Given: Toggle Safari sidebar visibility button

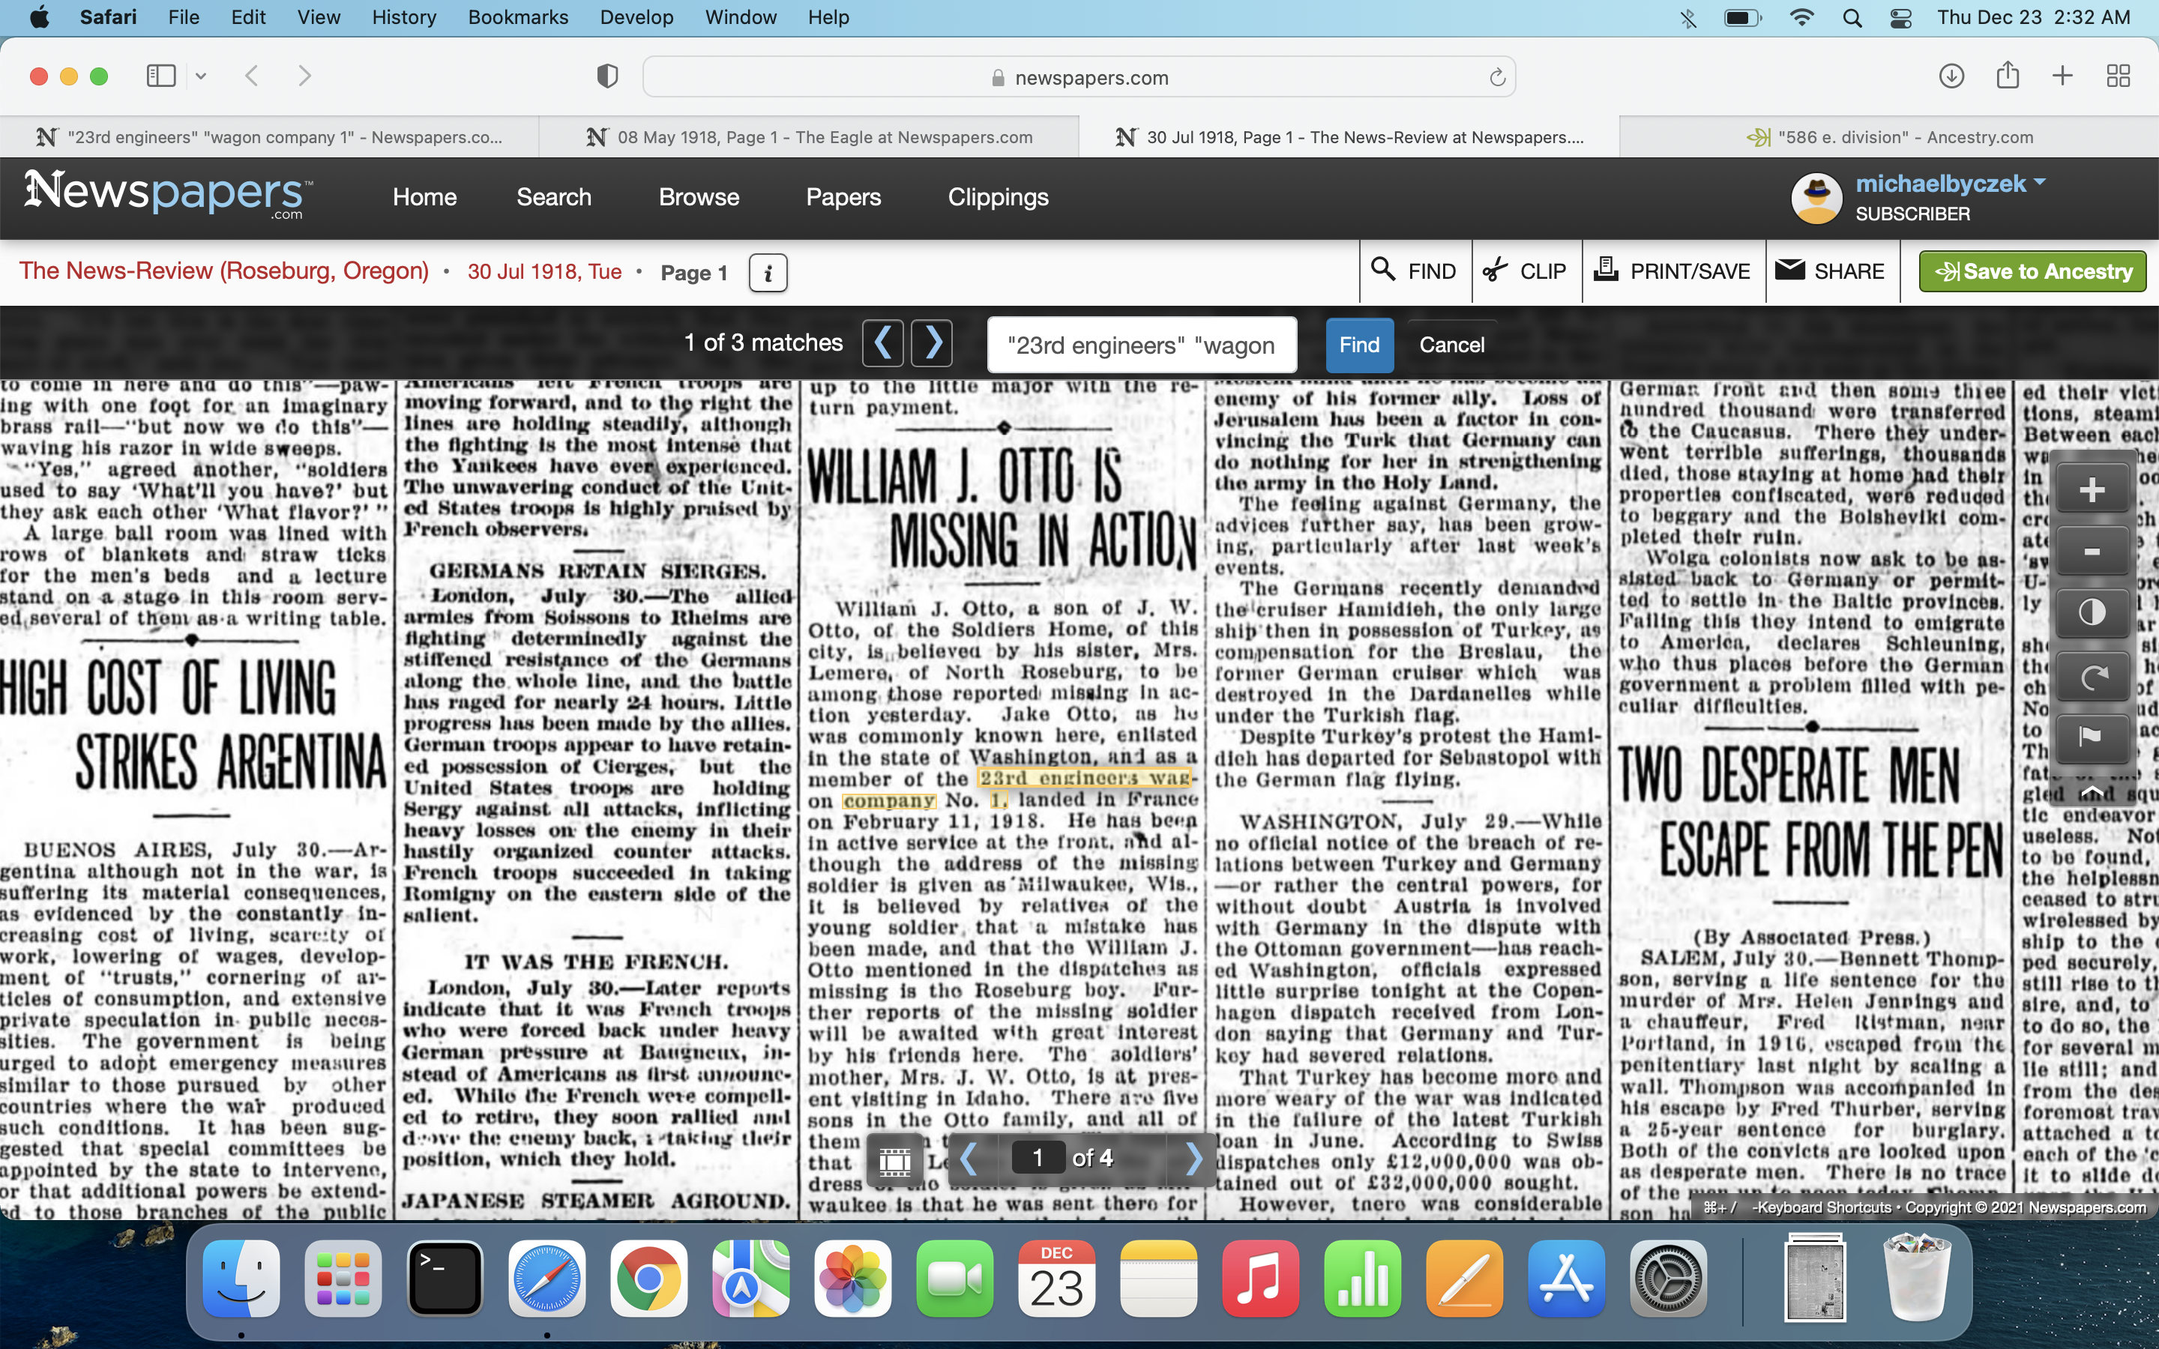Looking at the screenshot, I should (160, 76).
